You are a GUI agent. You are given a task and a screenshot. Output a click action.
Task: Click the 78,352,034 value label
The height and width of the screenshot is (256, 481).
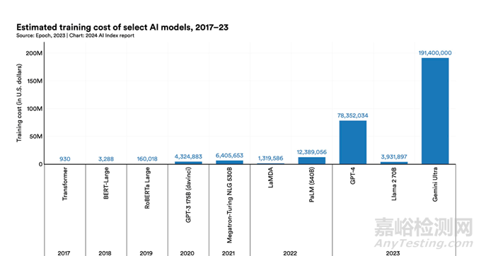coord(353,115)
